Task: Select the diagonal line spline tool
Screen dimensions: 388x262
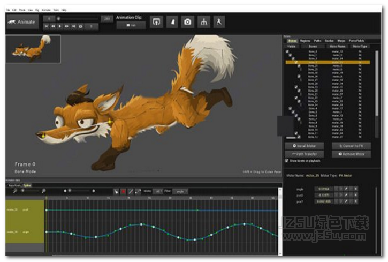Action: [x=131, y=191]
